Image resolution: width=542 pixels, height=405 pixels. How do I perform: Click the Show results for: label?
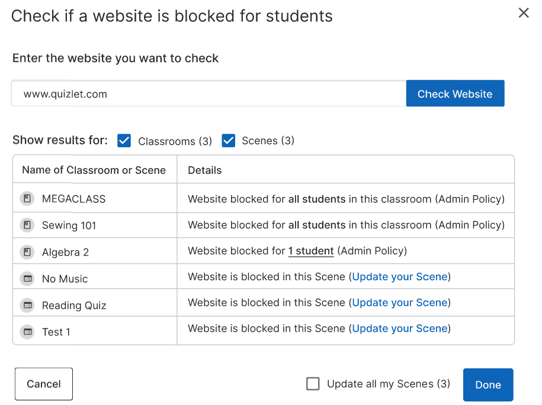(60, 140)
